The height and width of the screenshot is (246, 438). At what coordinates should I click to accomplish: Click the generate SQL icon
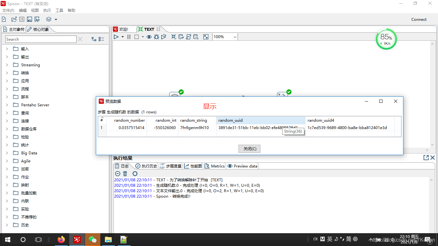tap(188, 37)
